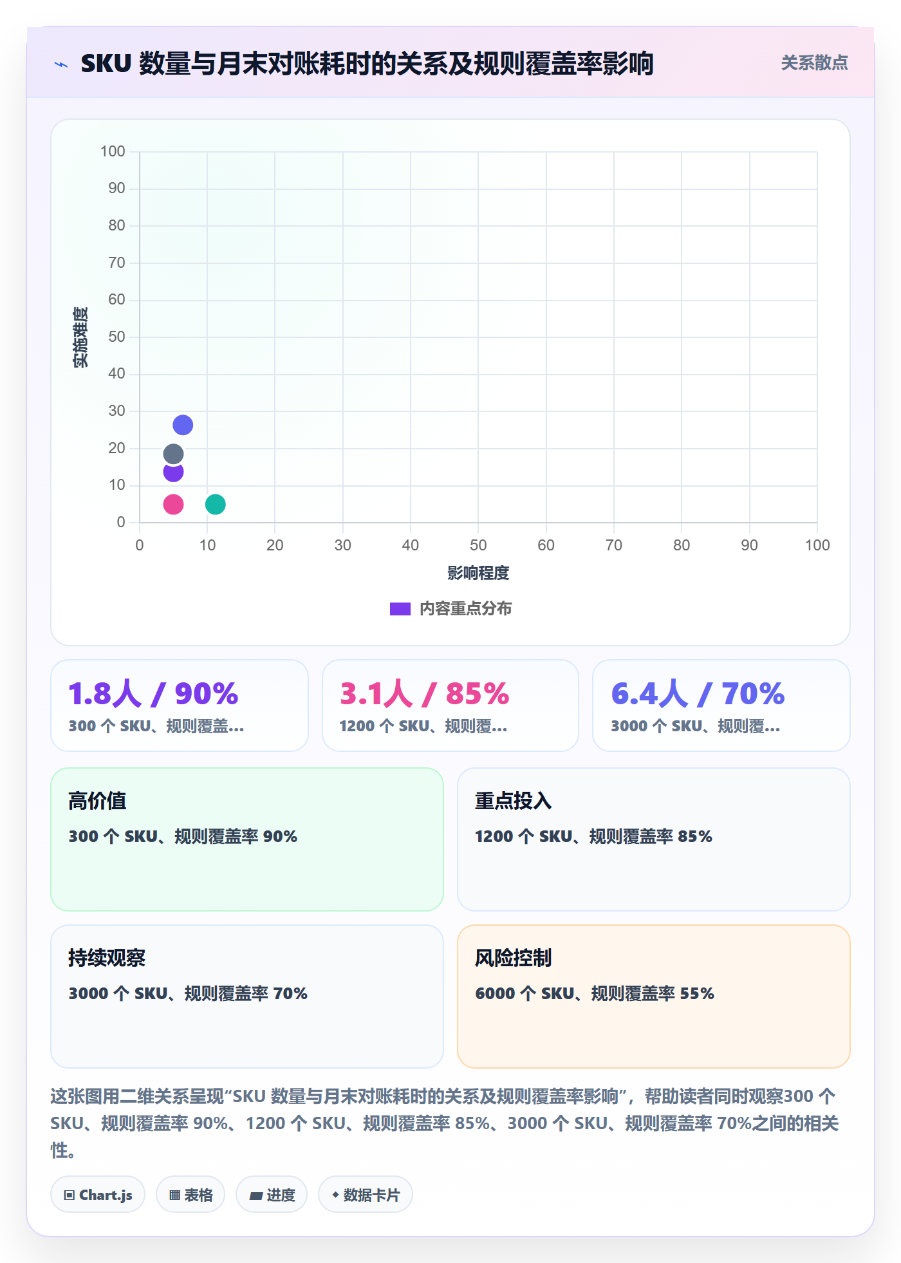Toggle the 内容重点分布 legend color swatch

(x=400, y=609)
